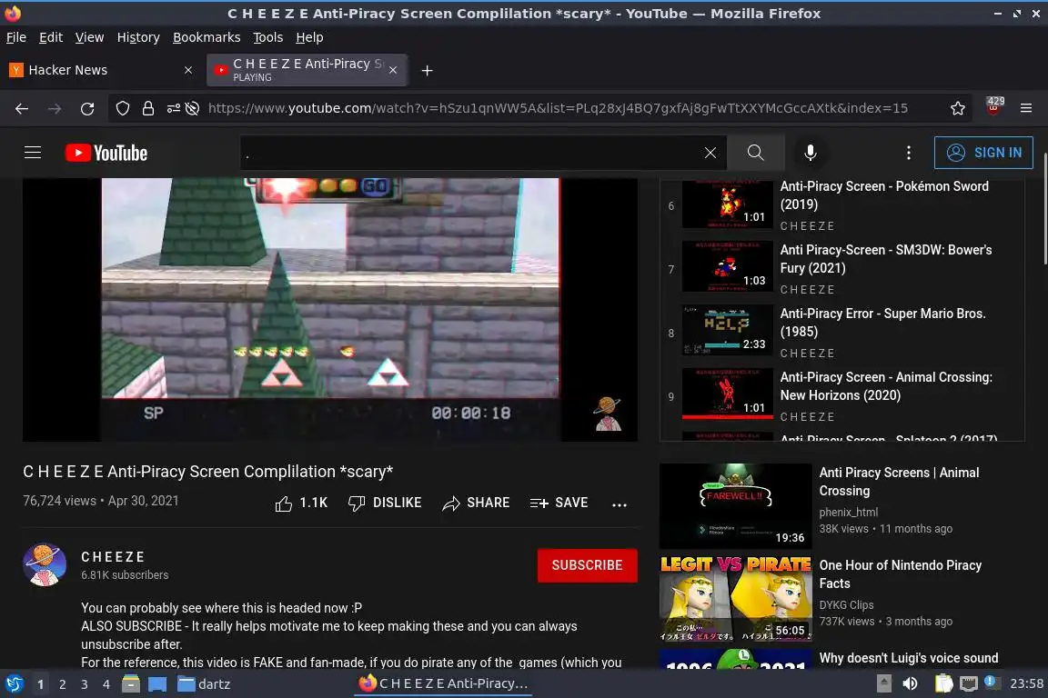This screenshot has width=1048, height=698.
Task: Open the desktop start menu icon
Action: click(x=14, y=684)
